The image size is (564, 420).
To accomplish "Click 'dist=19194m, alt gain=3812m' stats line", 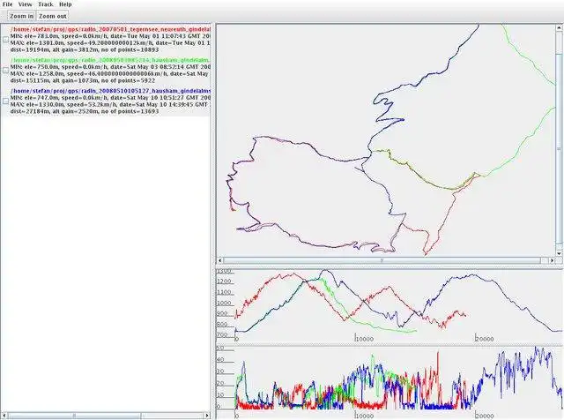I will pos(85,49).
